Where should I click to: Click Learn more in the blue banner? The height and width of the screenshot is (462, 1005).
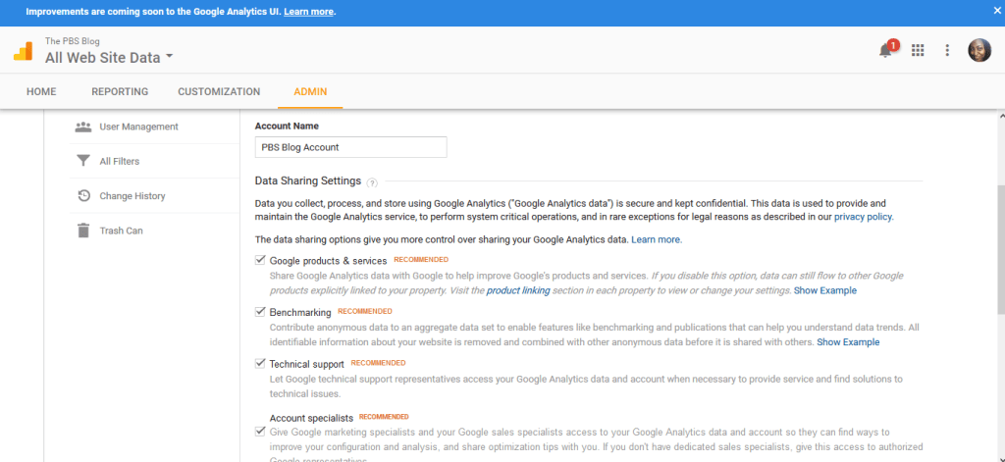coord(308,12)
